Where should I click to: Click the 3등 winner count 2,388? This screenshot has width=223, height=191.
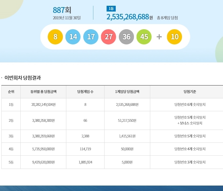point(85,136)
